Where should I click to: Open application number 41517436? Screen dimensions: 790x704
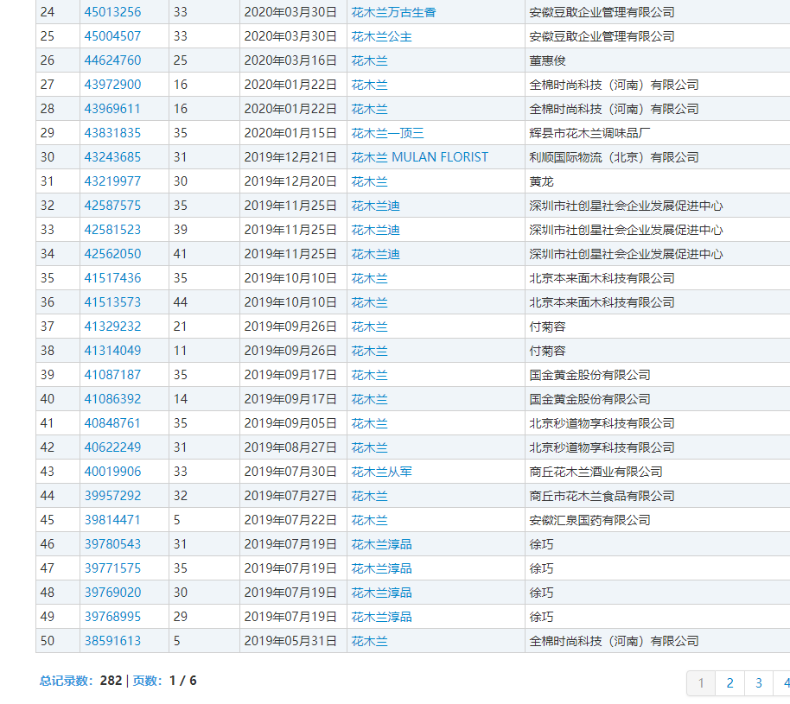pos(112,278)
